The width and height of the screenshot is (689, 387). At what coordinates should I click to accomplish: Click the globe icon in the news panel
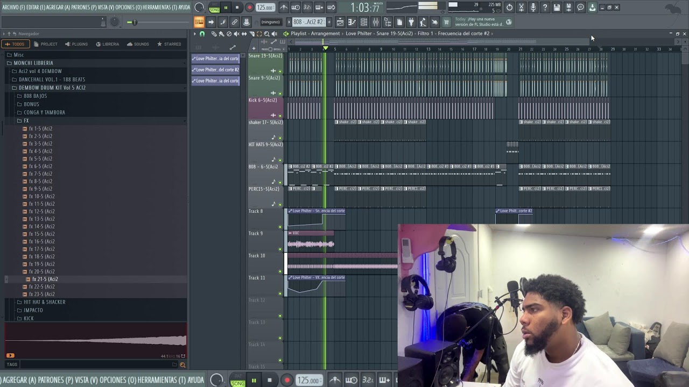pyautogui.click(x=509, y=22)
